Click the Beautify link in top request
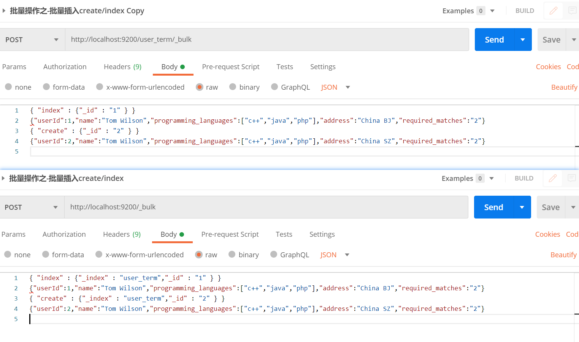This screenshot has height=342, width=579. [564, 87]
